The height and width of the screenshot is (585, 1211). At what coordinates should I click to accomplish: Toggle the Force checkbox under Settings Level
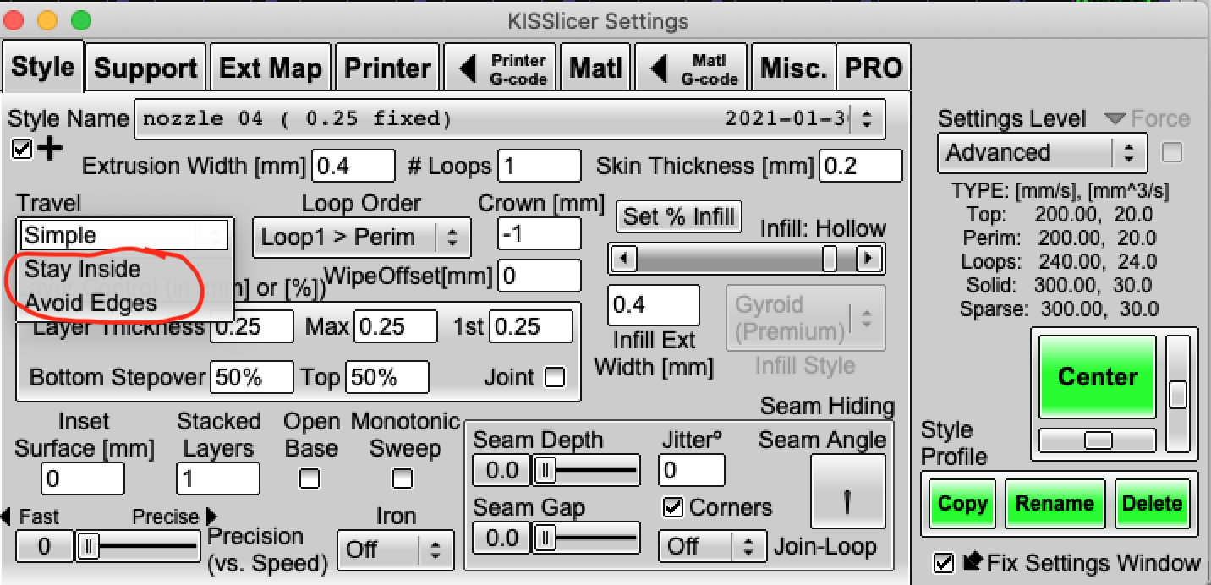pos(1172,152)
